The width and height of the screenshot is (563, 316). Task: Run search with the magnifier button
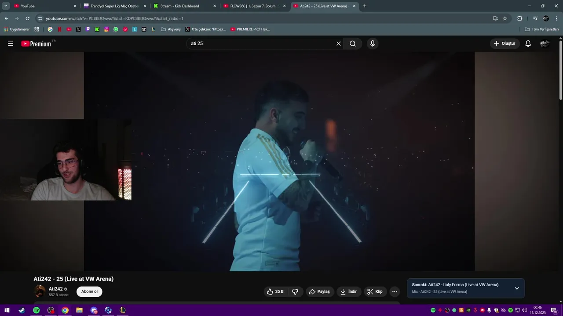click(x=353, y=43)
